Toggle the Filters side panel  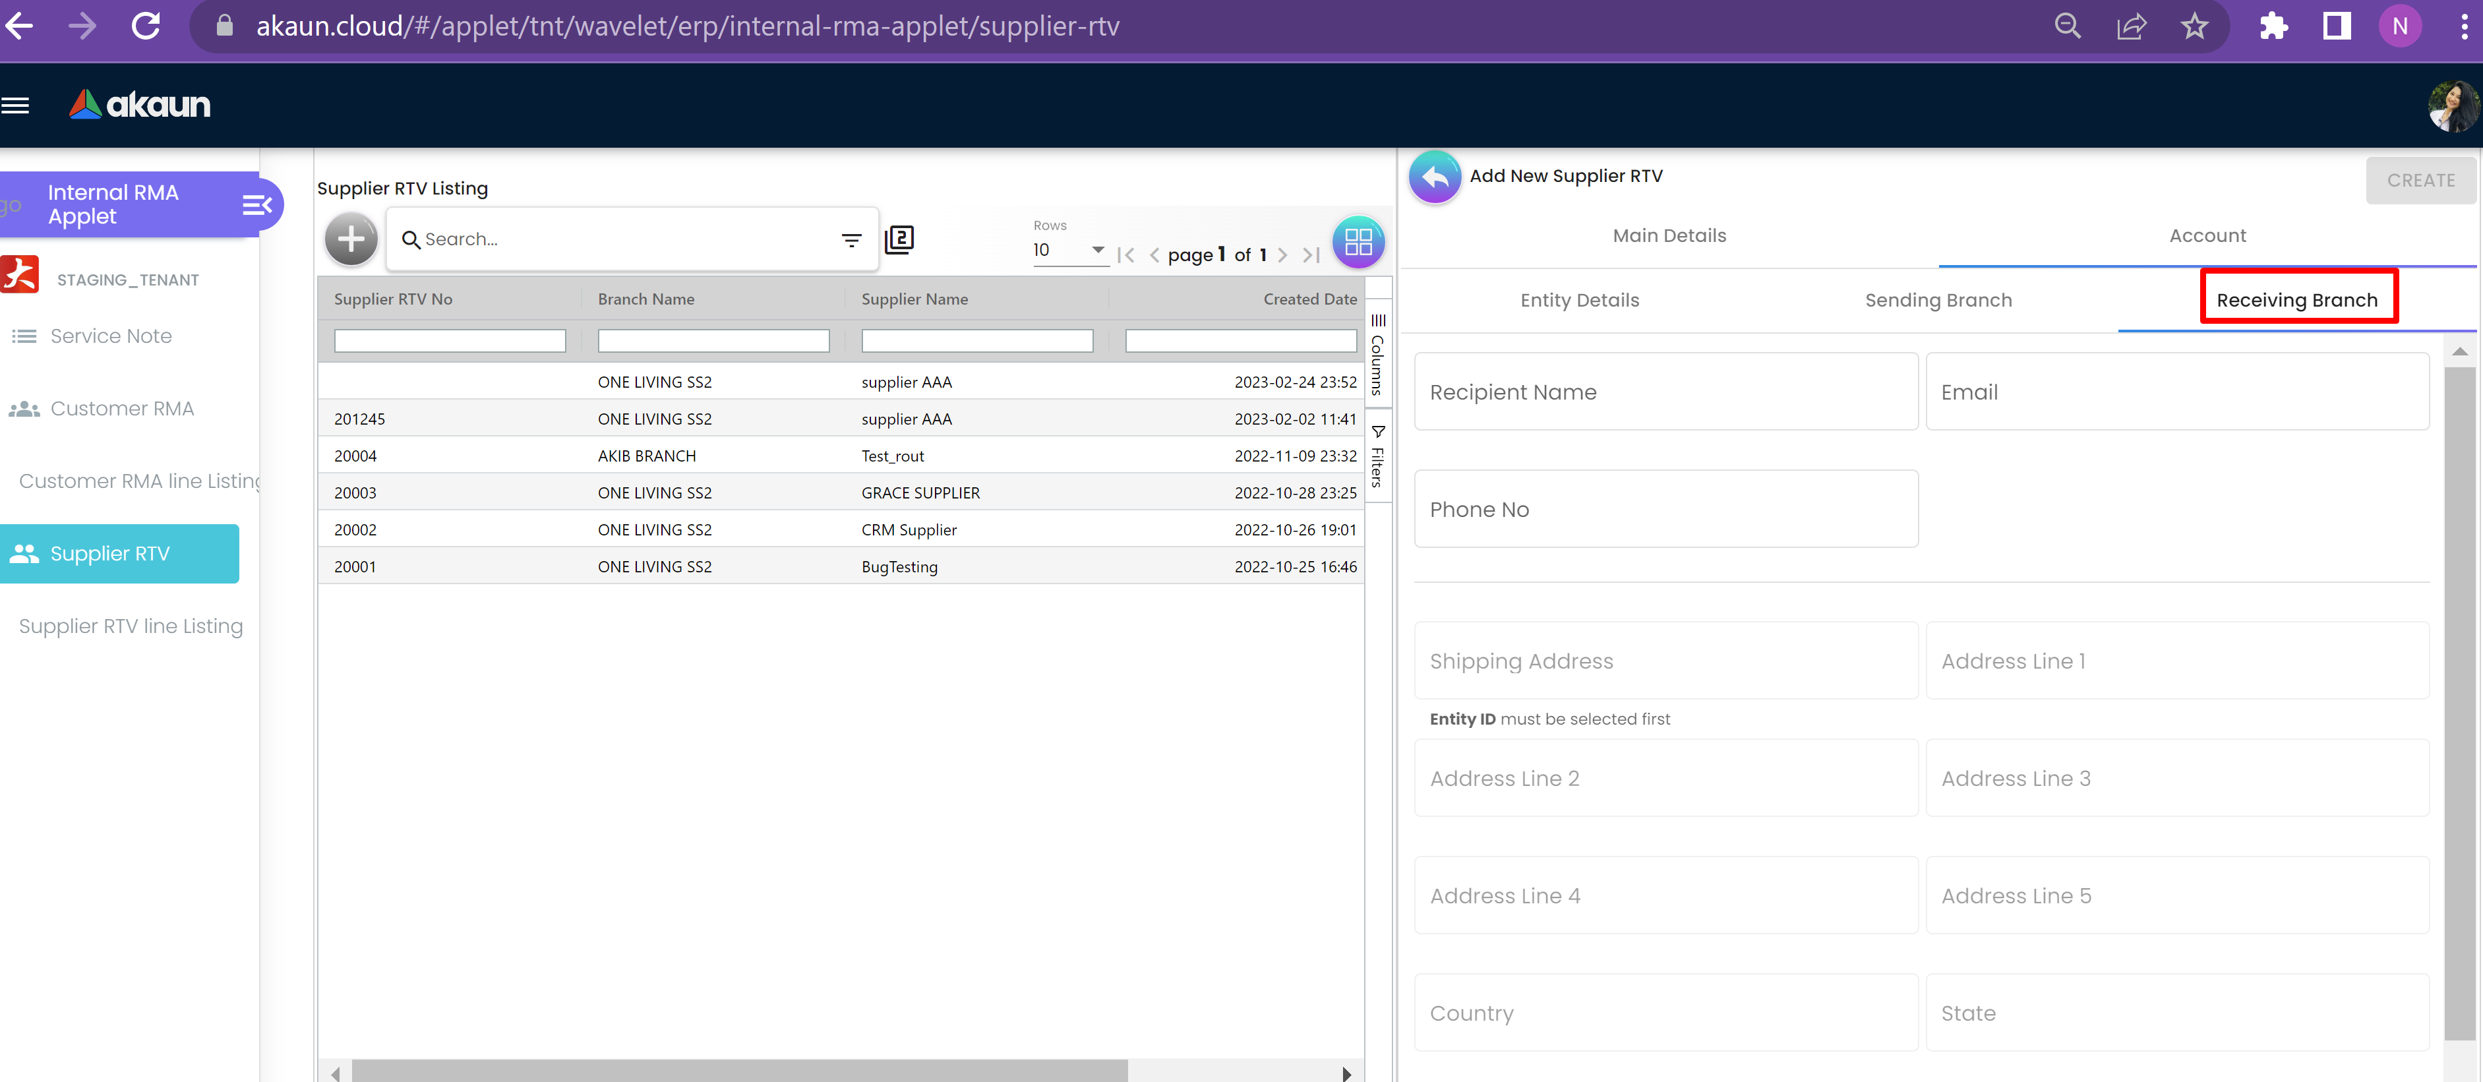[x=1377, y=457]
